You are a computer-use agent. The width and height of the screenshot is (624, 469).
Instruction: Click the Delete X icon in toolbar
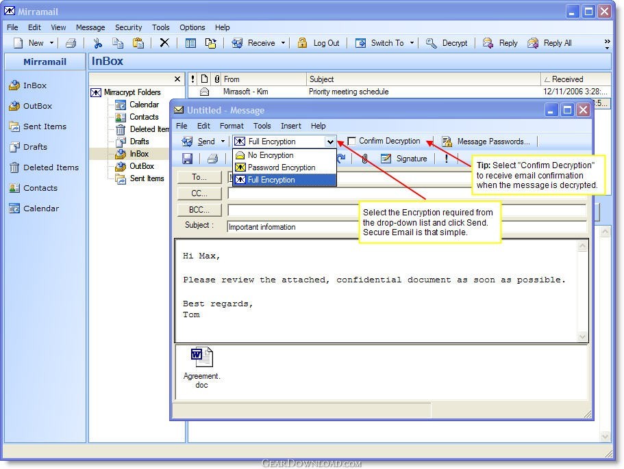pyautogui.click(x=164, y=43)
